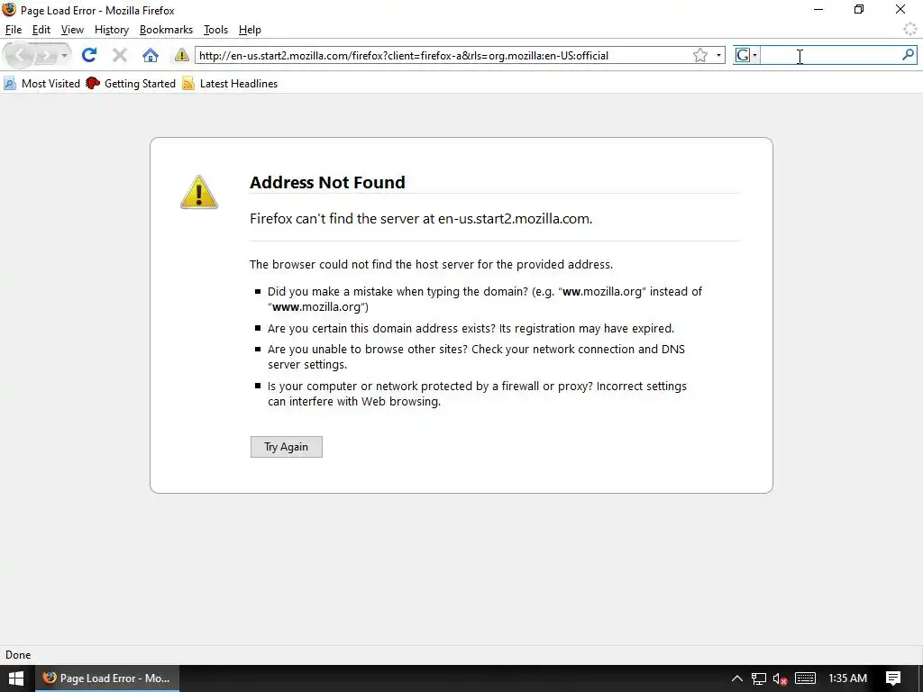
Task: Click the bullet about typing the domain mistake
Action: (x=484, y=299)
